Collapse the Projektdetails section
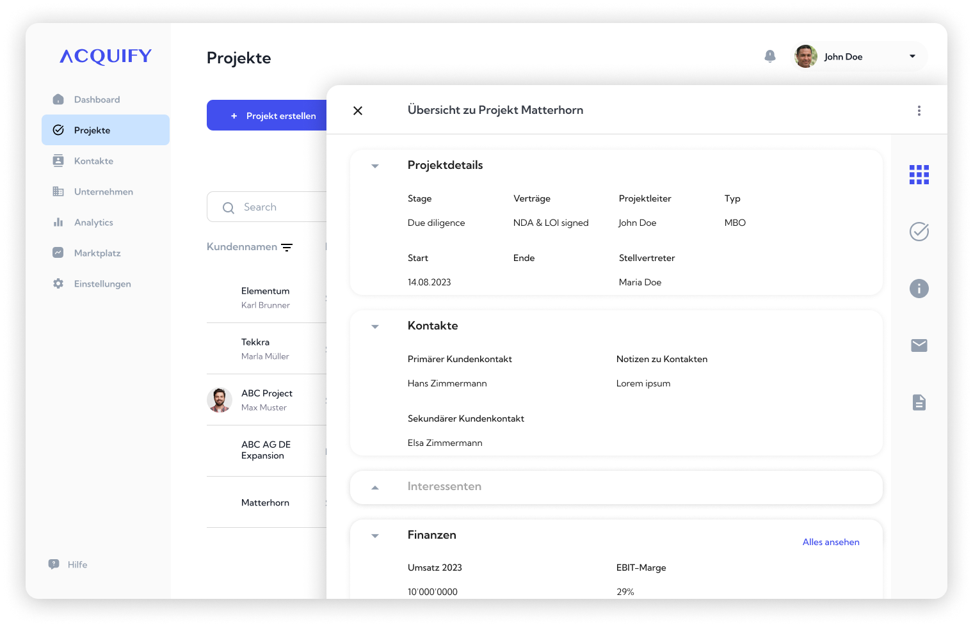Image resolution: width=973 pixels, height=627 pixels. point(375,166)
